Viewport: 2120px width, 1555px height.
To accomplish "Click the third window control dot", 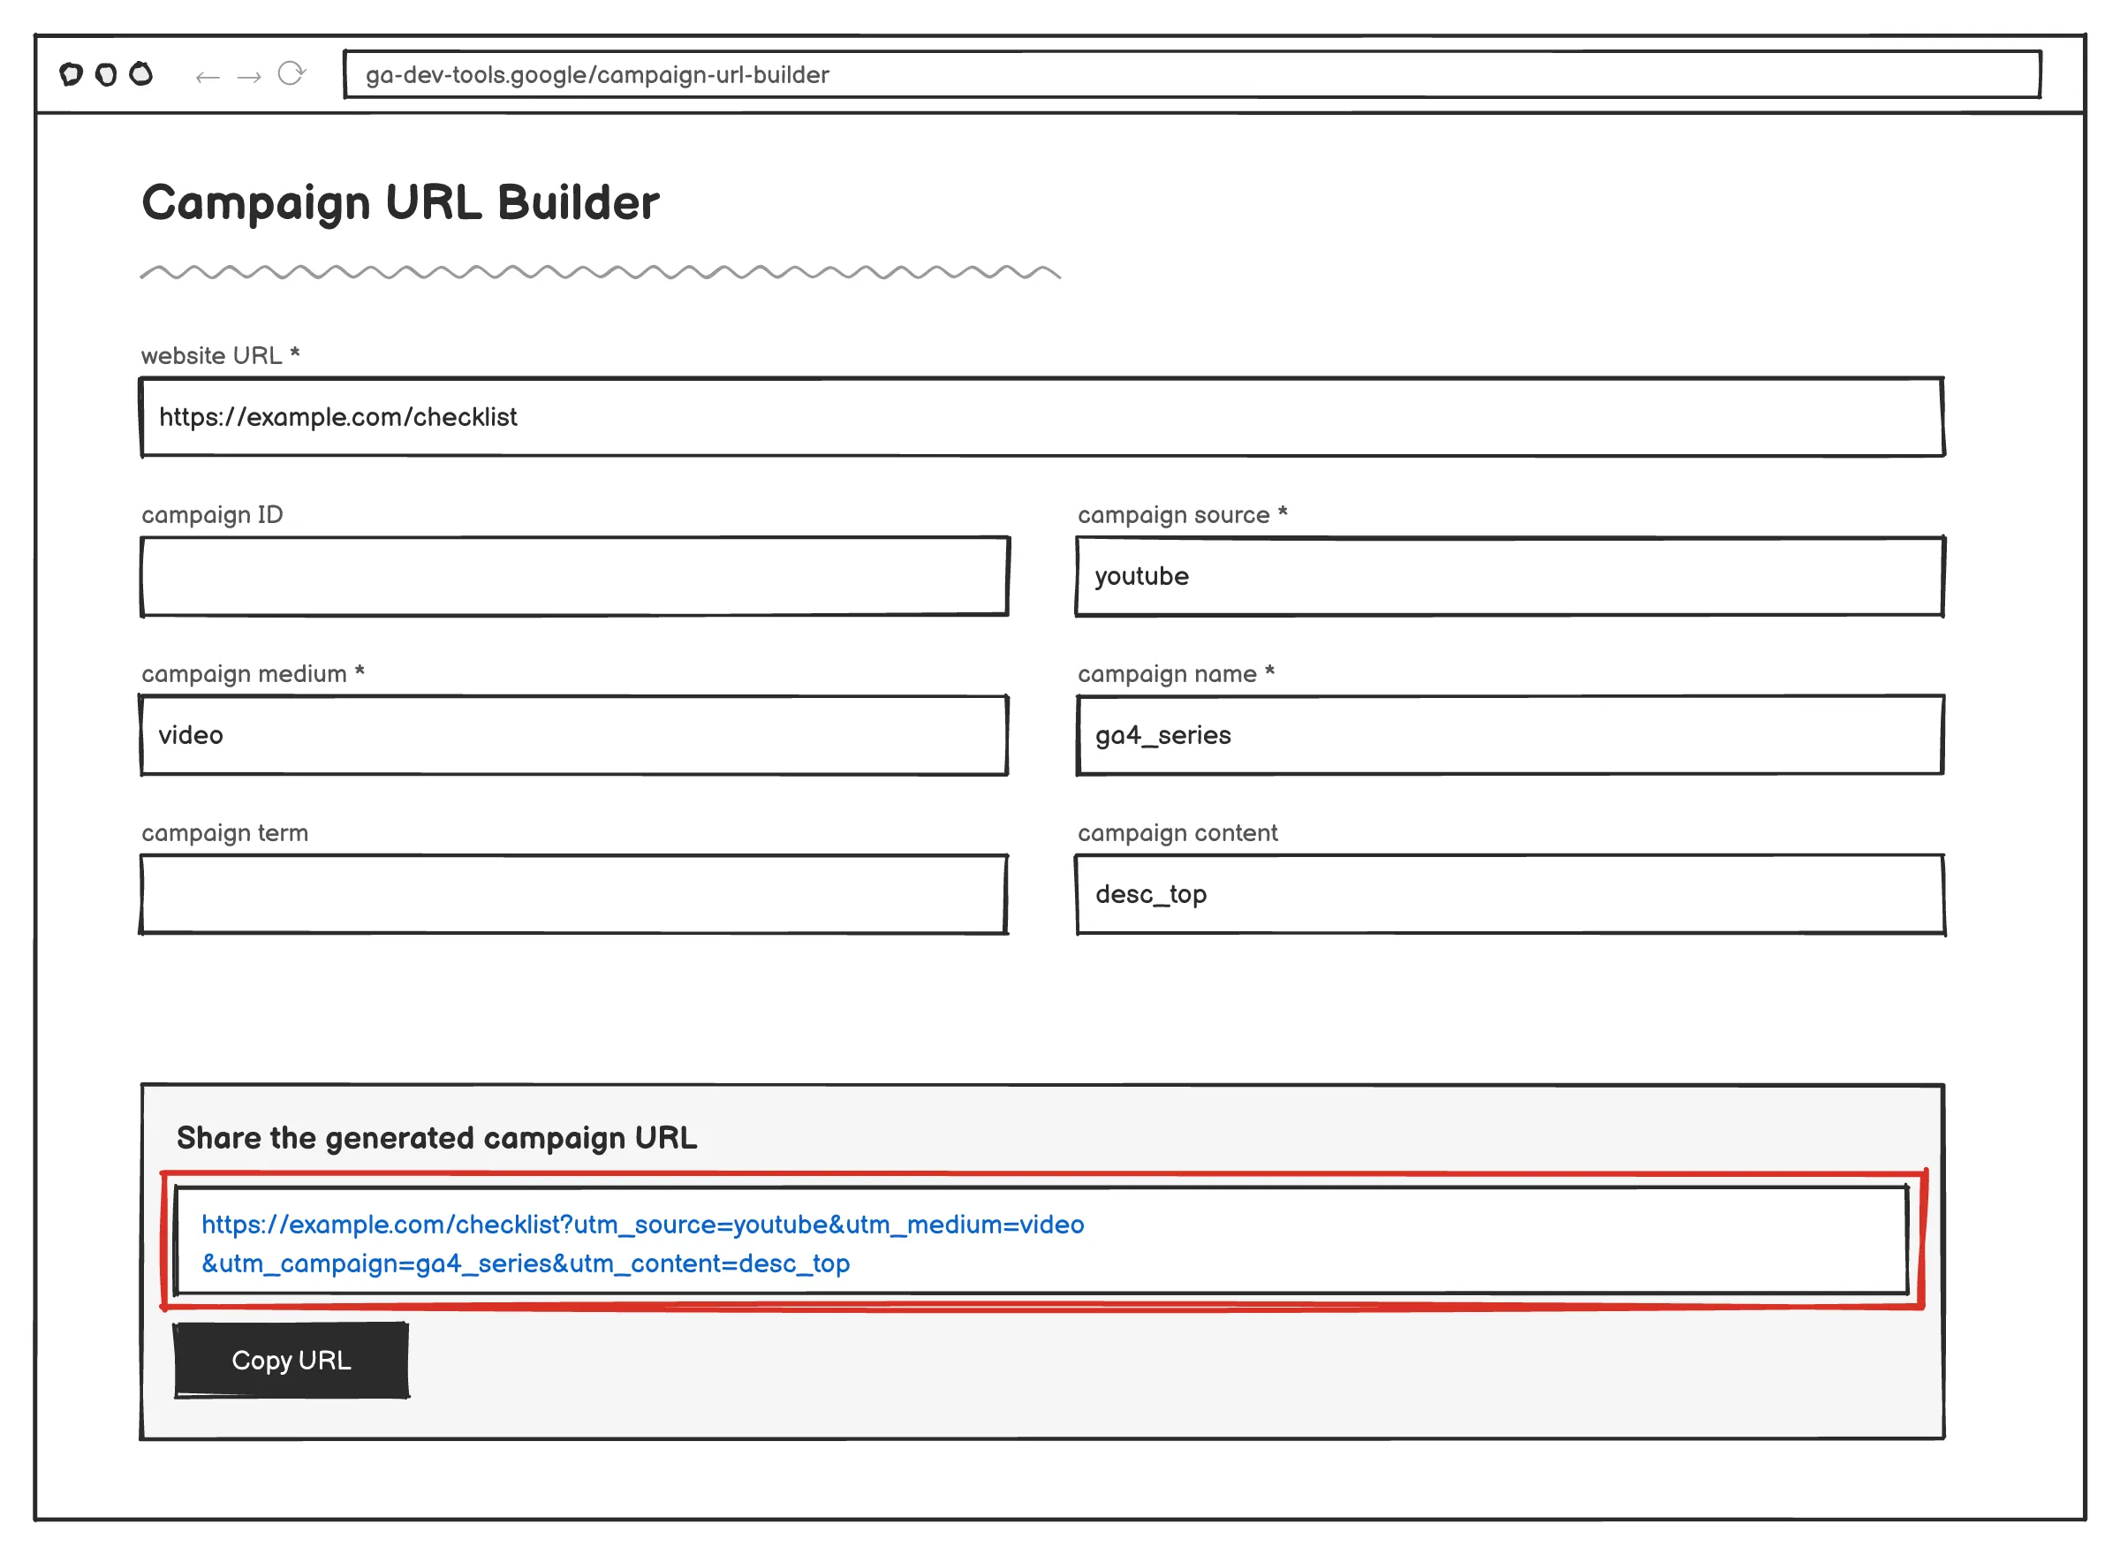I will pyautogui.click(x=141, y=73).
